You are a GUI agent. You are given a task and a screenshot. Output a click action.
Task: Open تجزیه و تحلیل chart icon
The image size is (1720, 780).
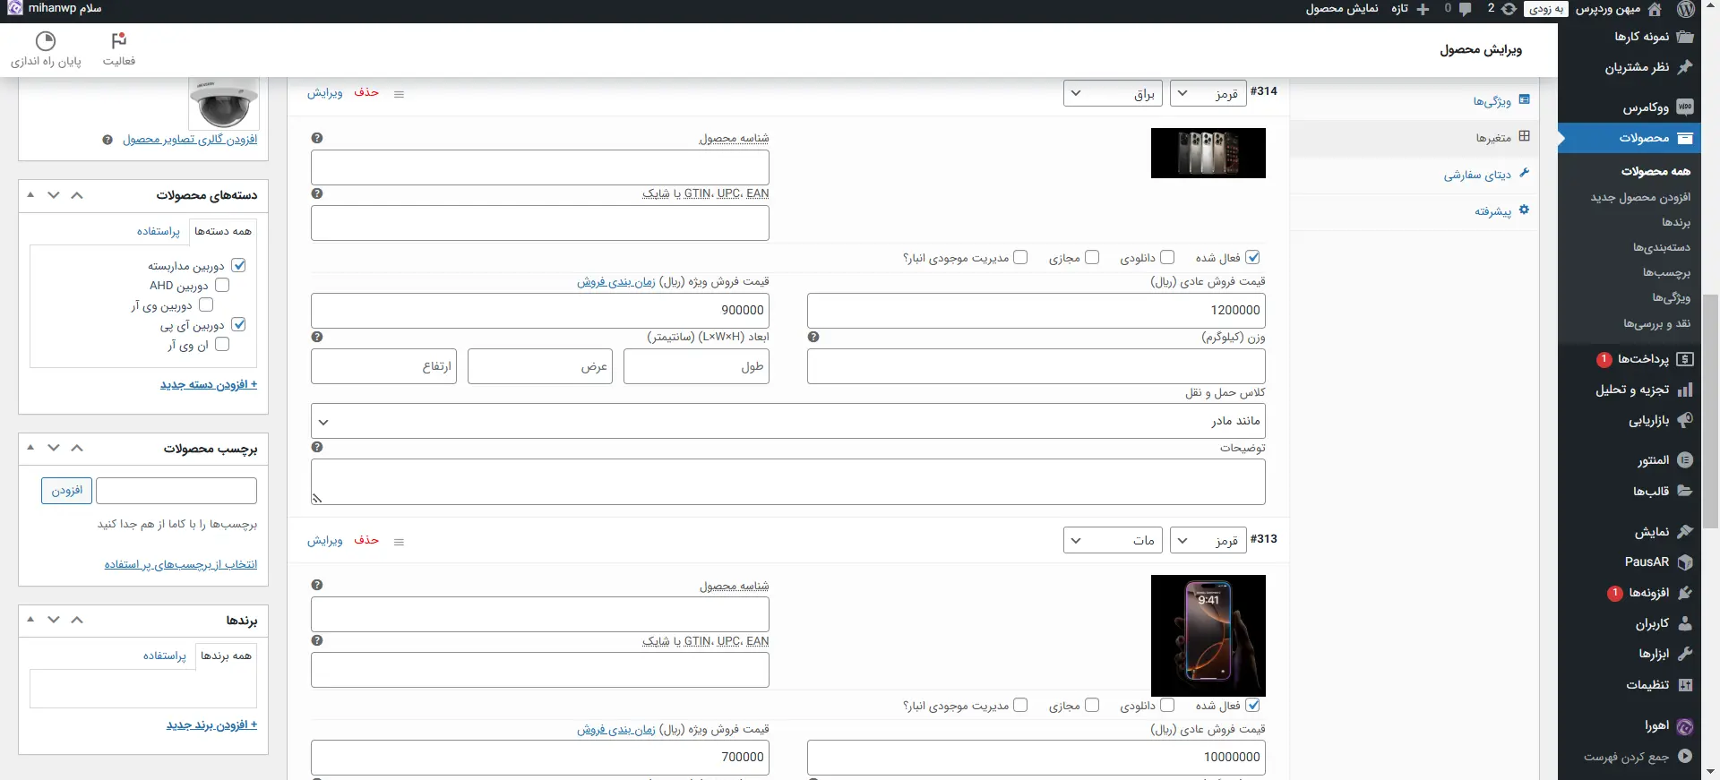tap(1685, 390)
